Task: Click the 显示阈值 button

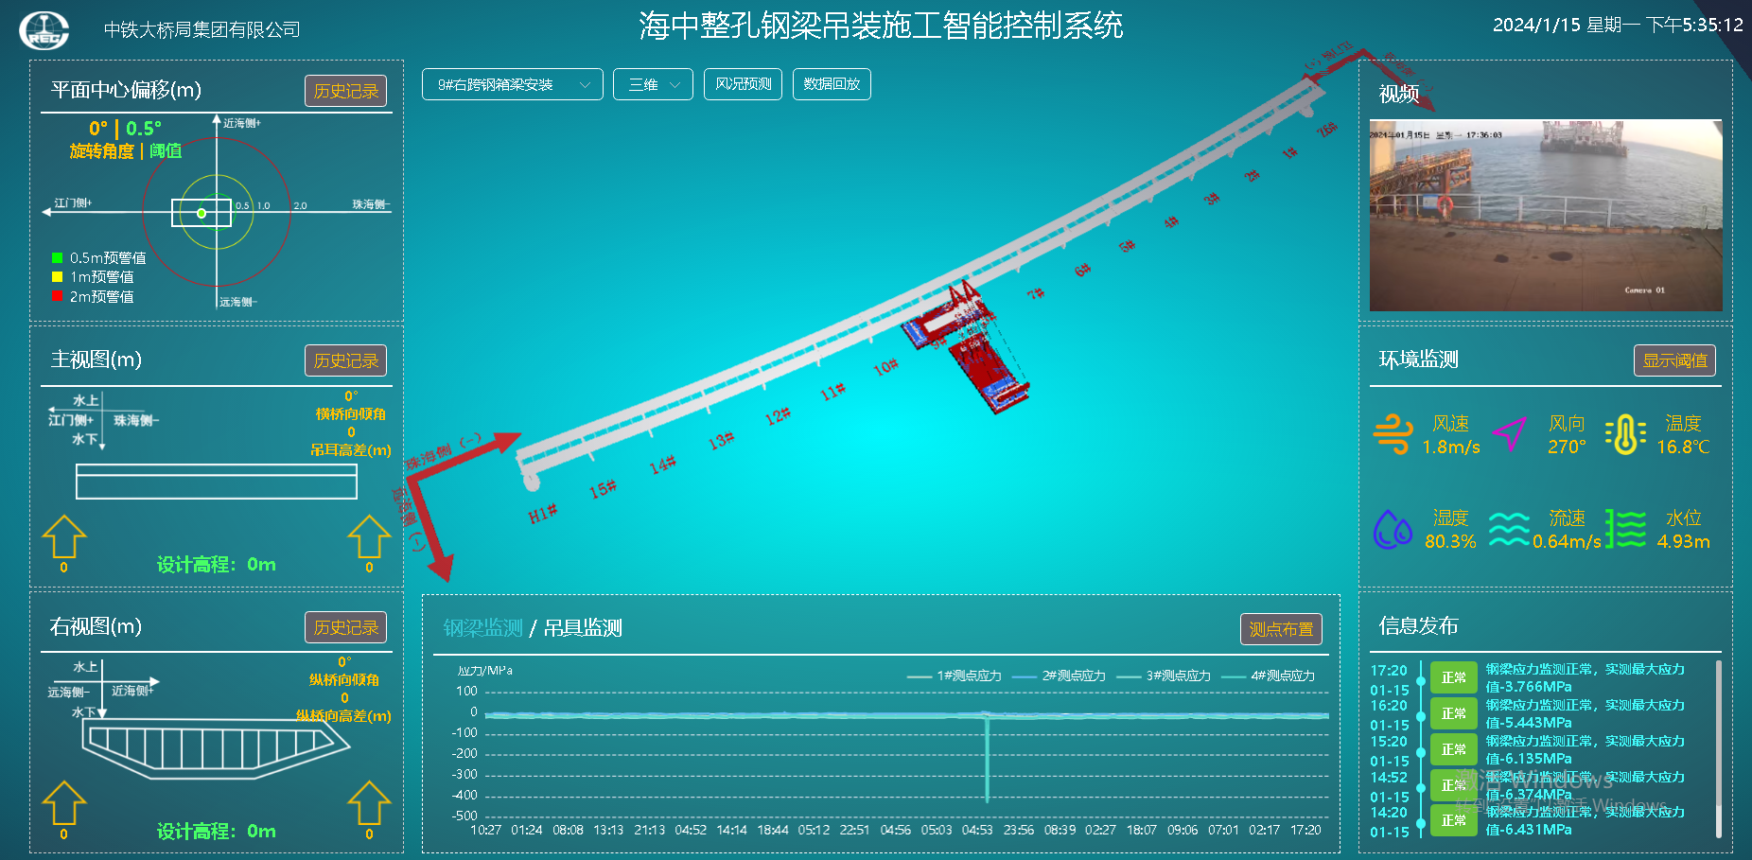Action: tap(1674, 360)
